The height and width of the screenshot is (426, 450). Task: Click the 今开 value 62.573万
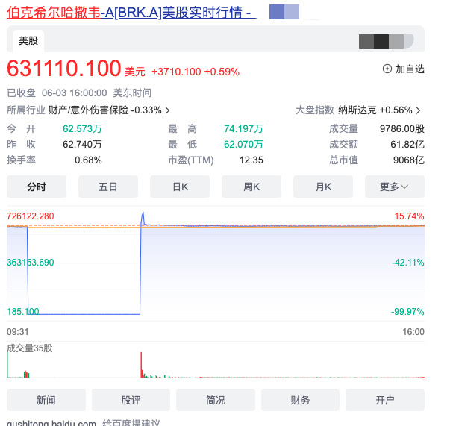82,129
